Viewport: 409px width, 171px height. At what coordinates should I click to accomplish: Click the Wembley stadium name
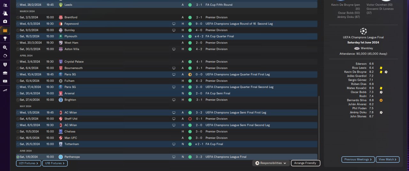tap(367, 48)
